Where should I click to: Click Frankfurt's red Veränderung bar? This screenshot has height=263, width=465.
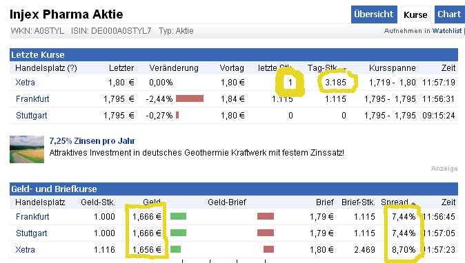[190, 98]
